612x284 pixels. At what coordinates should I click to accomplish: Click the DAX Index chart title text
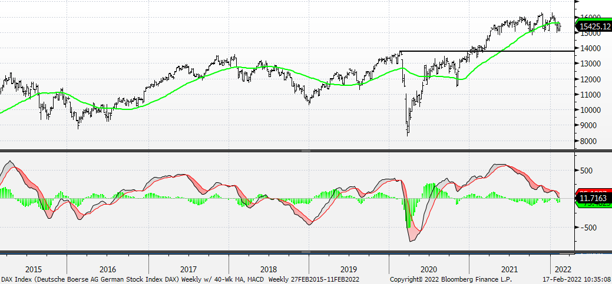click(x=133, y=280)
